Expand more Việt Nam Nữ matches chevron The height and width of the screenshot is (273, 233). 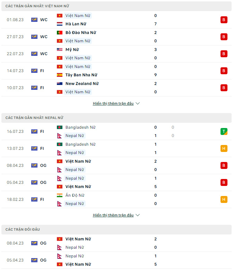point(138,103)
